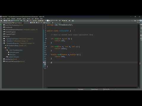Close the Project Explorer view tab
The height and width of the screenshot is (106, 142).
(23, 23)
